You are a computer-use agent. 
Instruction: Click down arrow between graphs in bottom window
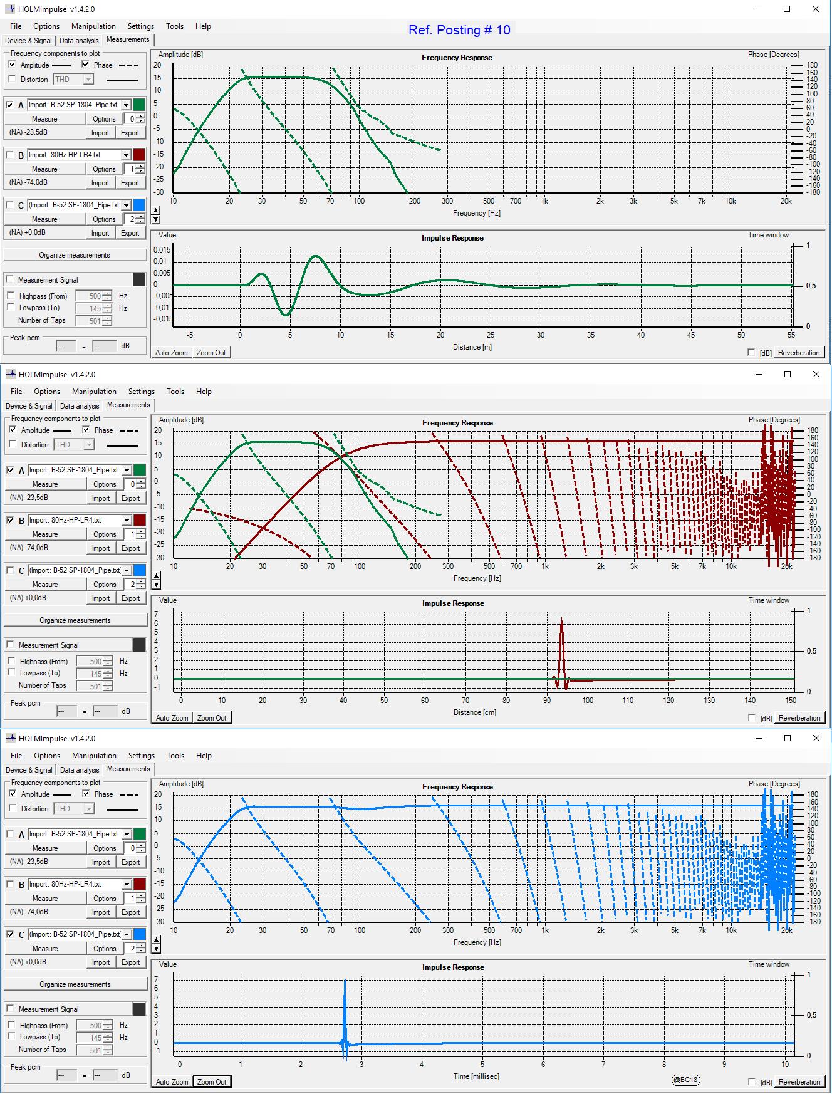tap(157, 949)
